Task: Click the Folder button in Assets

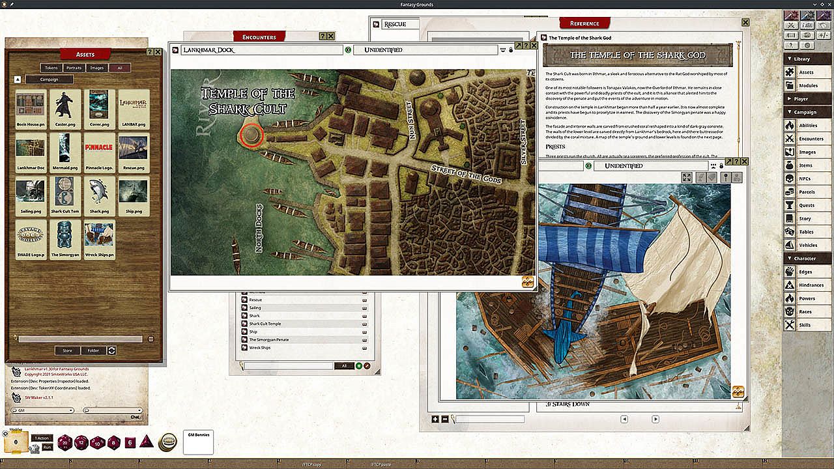Action: 93,350
